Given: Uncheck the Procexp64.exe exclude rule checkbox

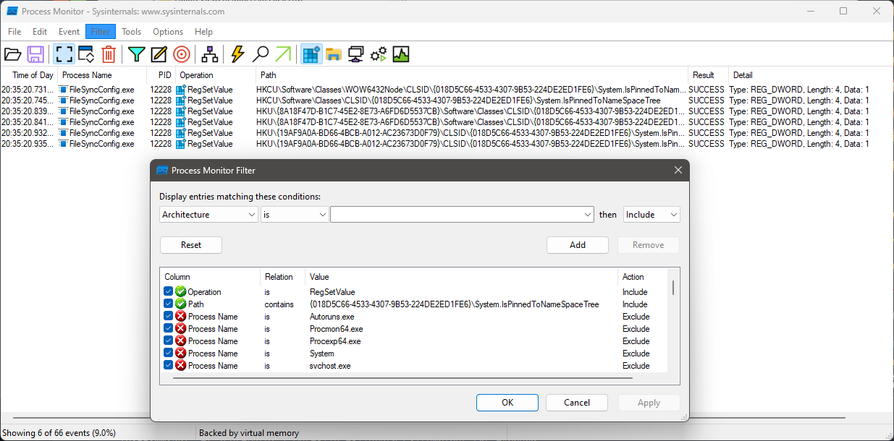Looking at the screenshot, I should pos(169,341).
